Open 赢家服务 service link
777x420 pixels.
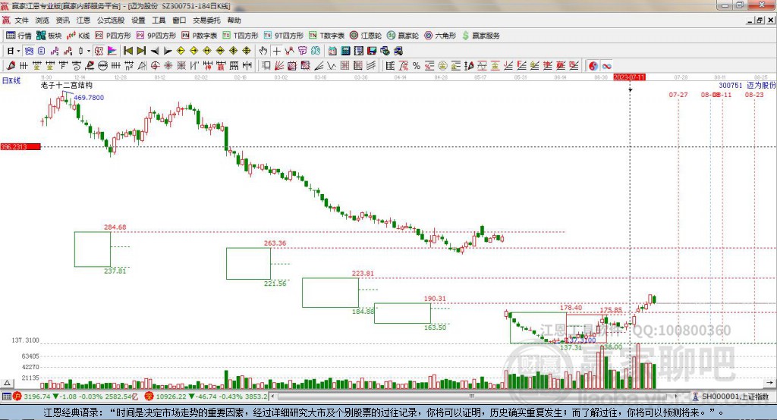(x=480, y=36)
